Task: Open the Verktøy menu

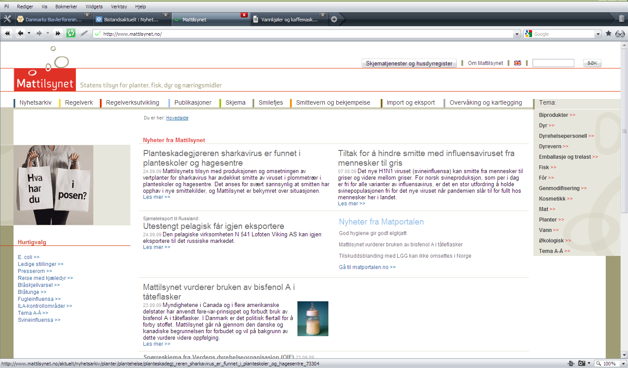Action: 119,7
